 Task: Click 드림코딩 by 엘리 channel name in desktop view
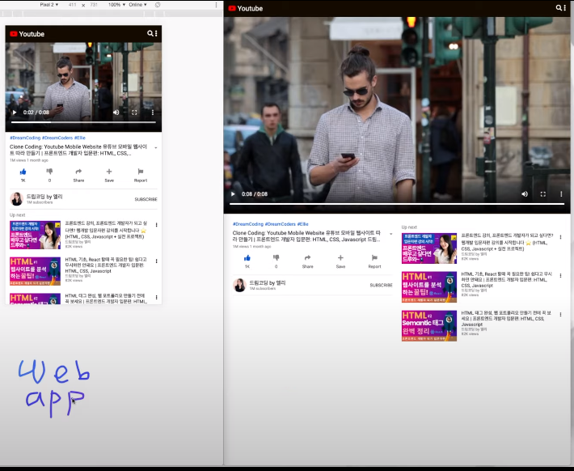[x=268, y=282]
